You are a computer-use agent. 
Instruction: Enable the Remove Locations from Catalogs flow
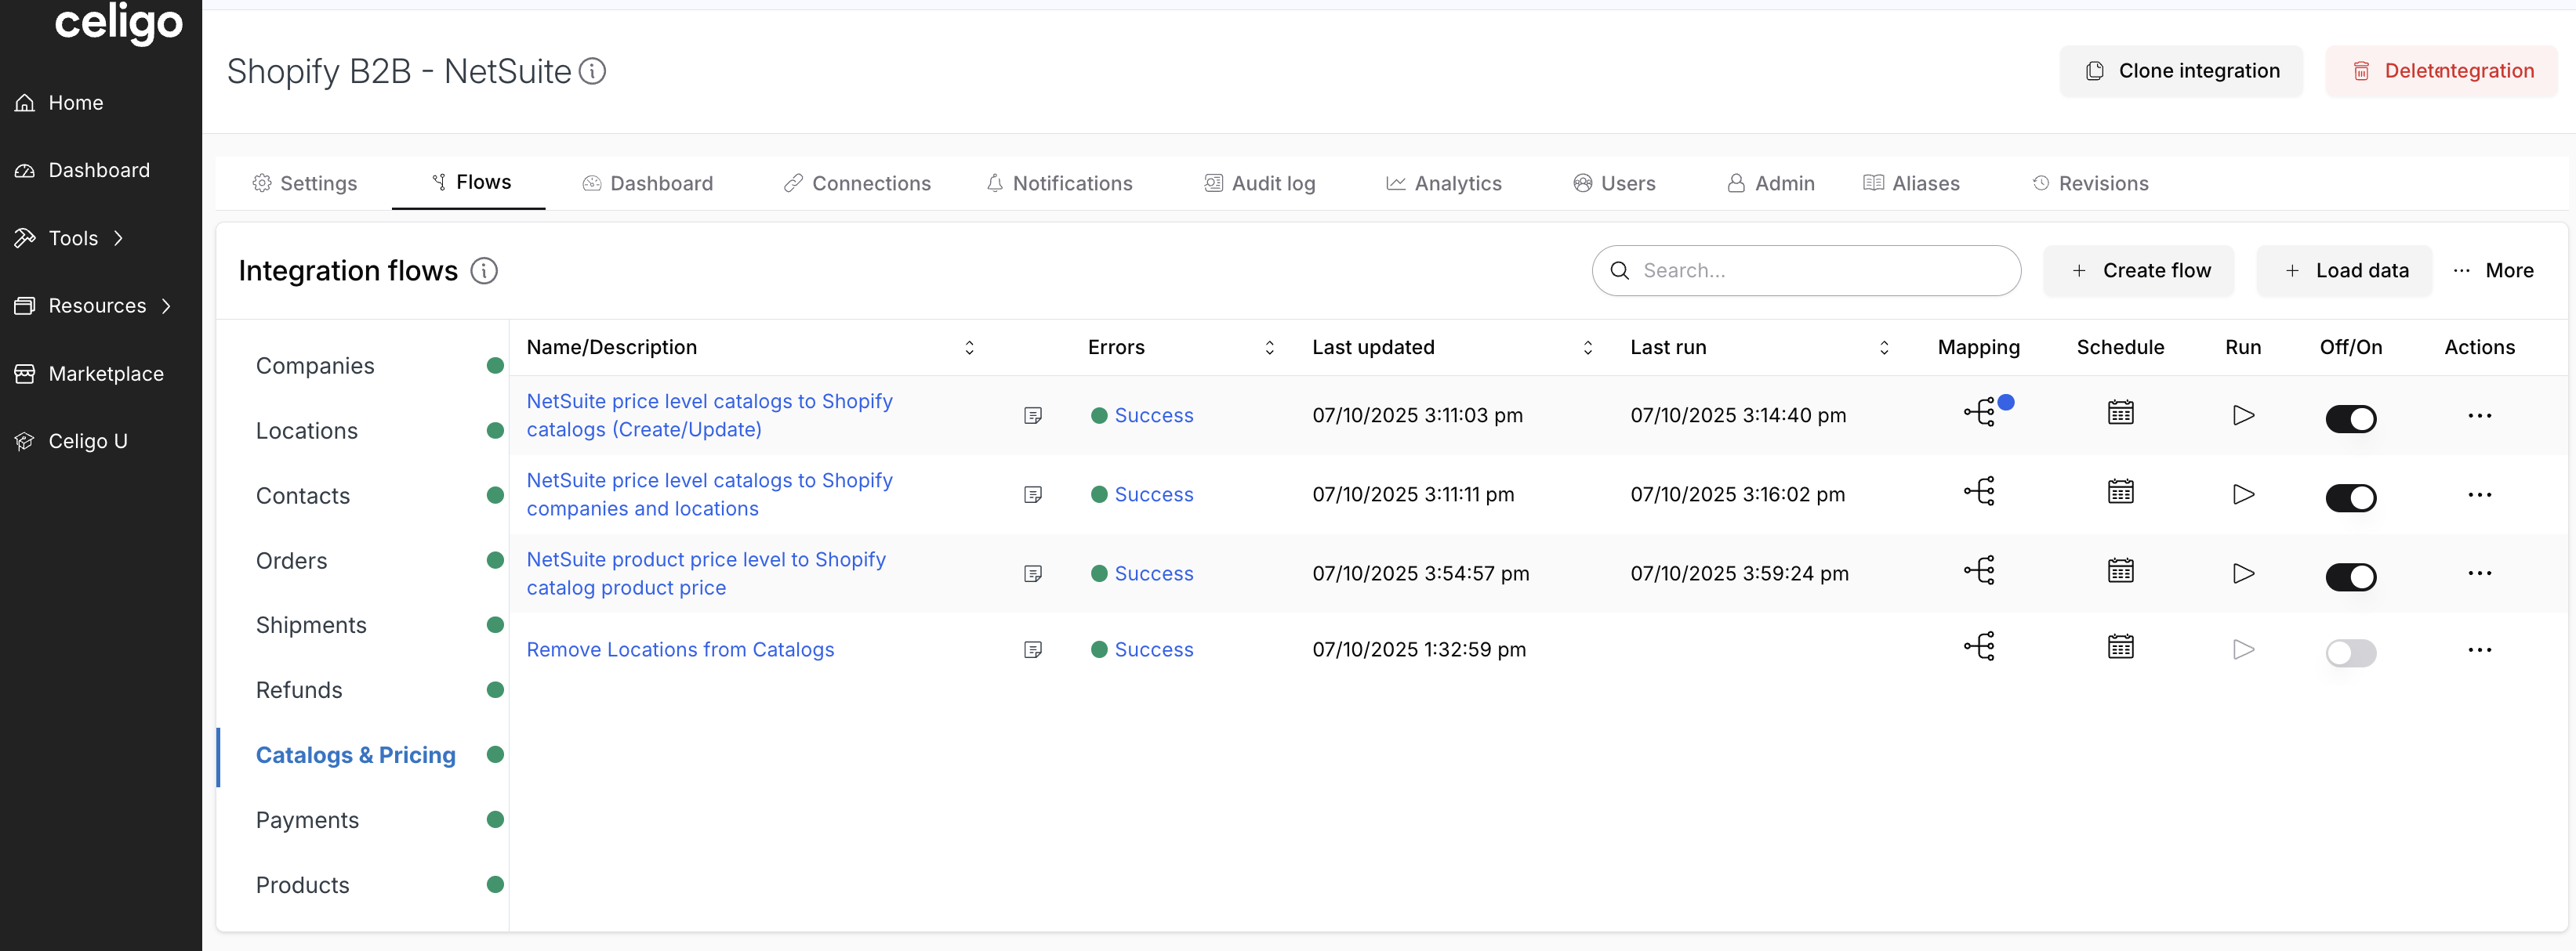coord(2351,653)
